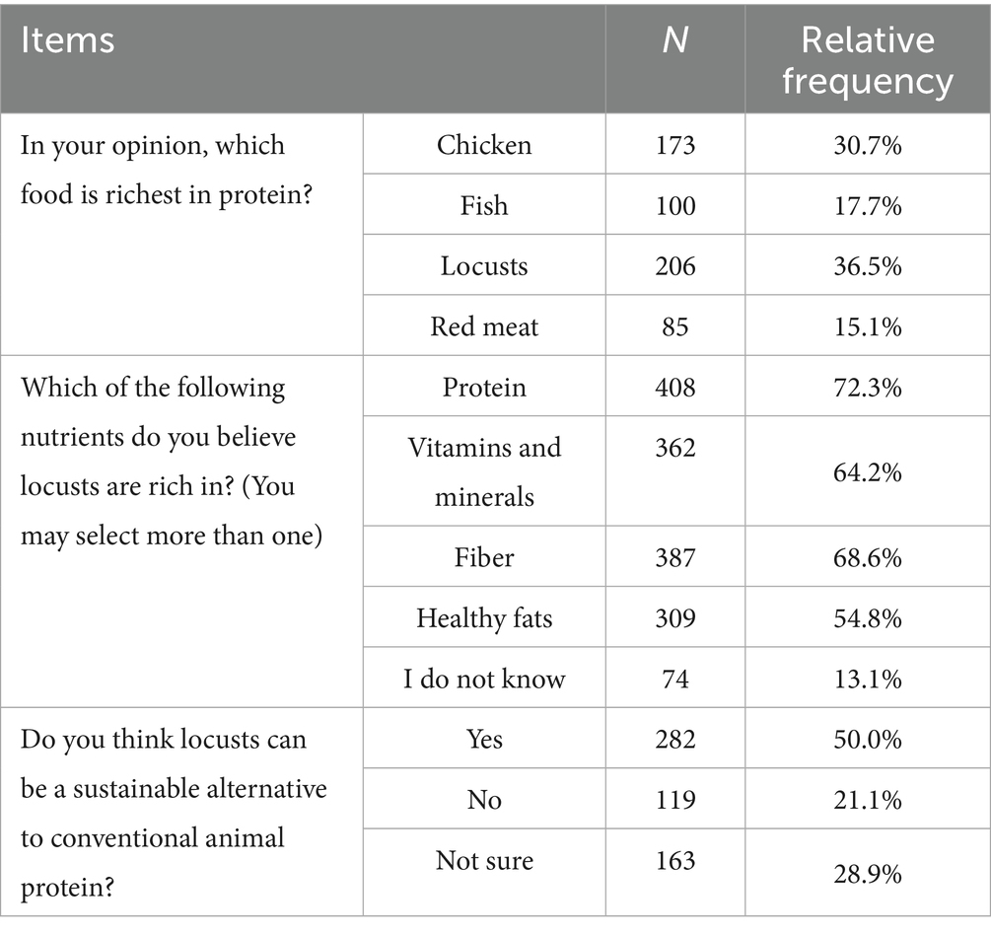Click the Items column header

pos(68,40)
